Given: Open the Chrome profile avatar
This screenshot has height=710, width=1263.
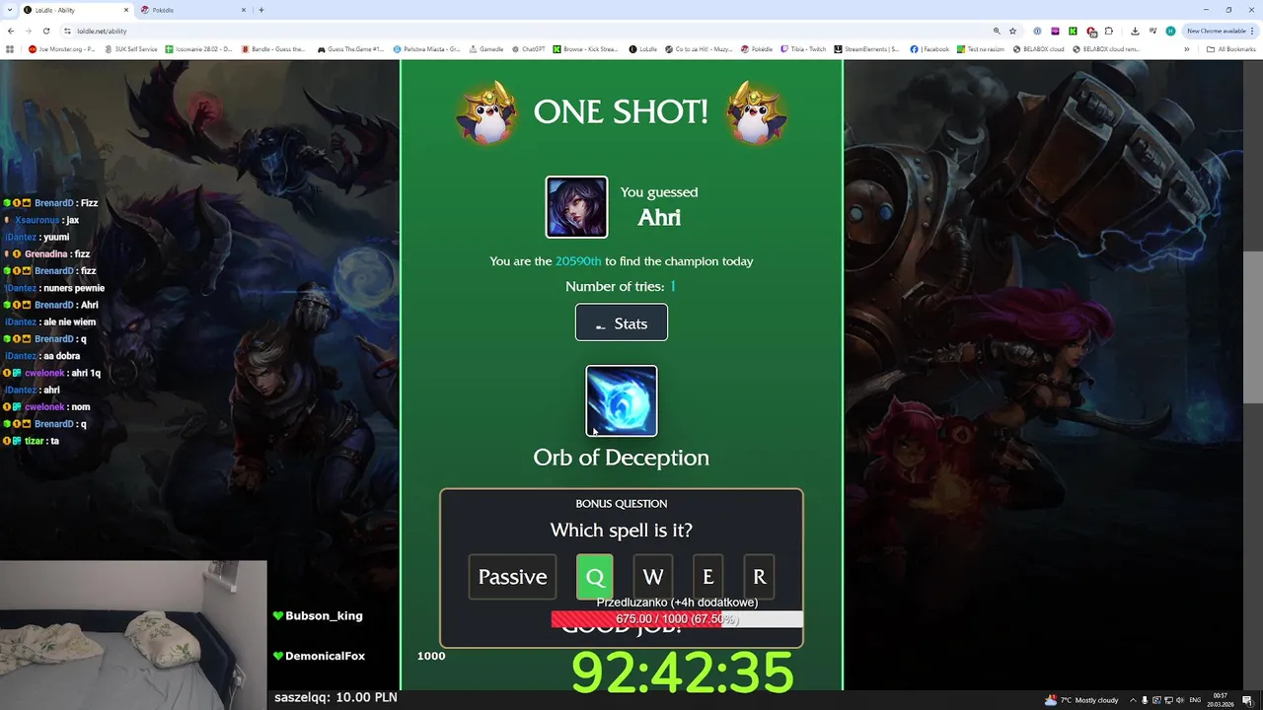Looking at the screenshot, I should click(x=1170, y=31).
